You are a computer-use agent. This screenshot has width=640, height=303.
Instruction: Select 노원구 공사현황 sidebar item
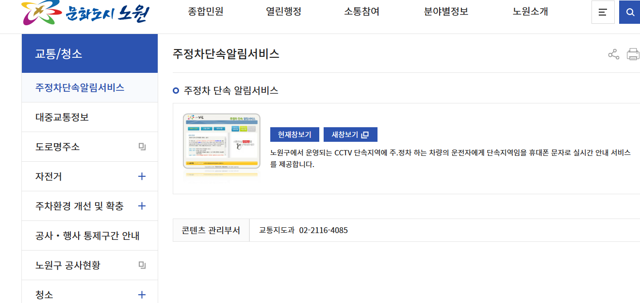[90, 266]
